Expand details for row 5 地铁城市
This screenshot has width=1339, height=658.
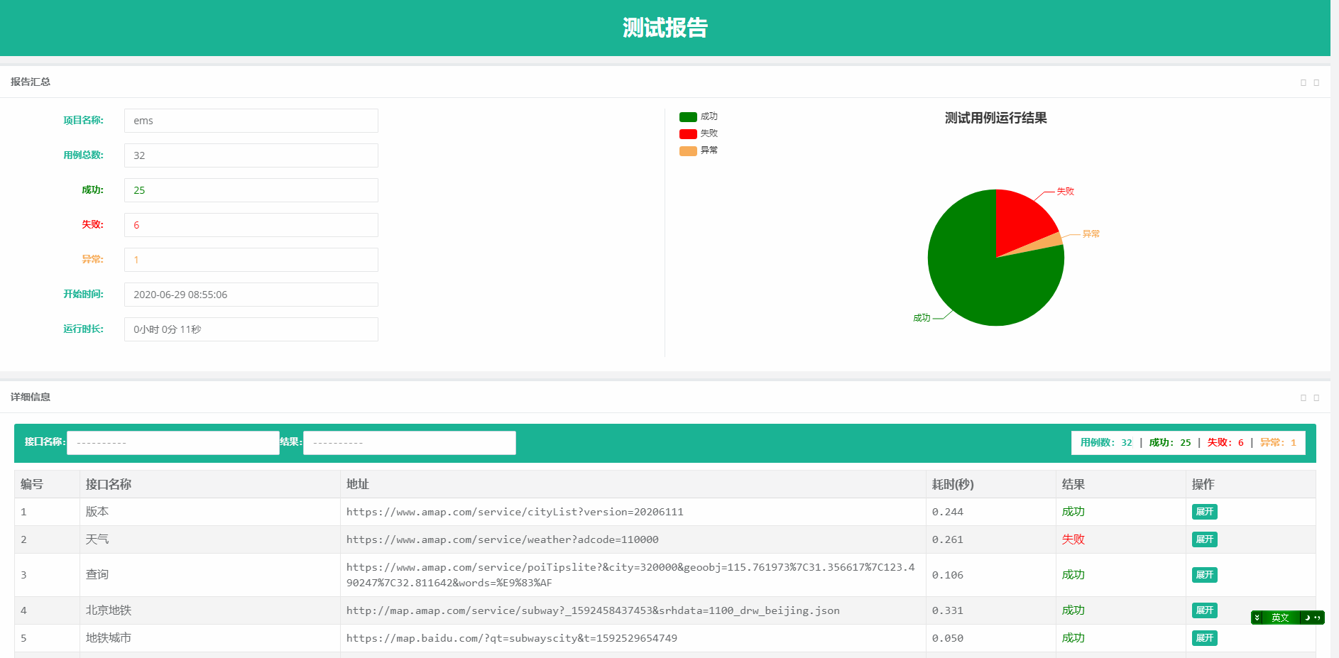pyautogui.click(x=1205, y=638)
